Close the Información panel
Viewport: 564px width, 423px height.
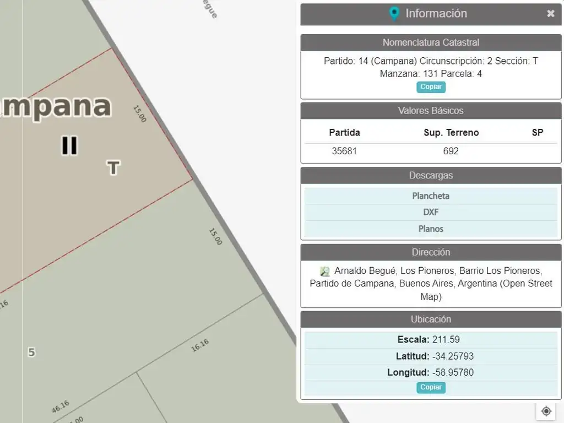point(550,14)
